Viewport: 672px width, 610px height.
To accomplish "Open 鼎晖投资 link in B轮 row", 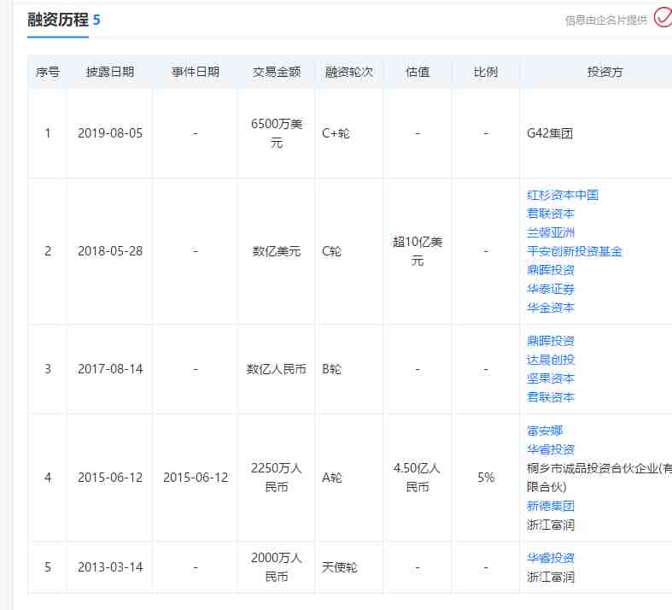I will pyautogui.click(x=550, y=341).
